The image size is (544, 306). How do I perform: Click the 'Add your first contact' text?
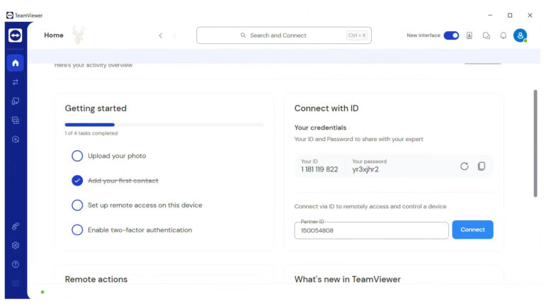(x=123, y=181)
